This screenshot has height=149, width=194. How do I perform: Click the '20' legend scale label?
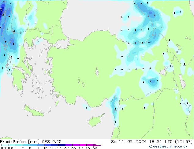coord(52,148)
